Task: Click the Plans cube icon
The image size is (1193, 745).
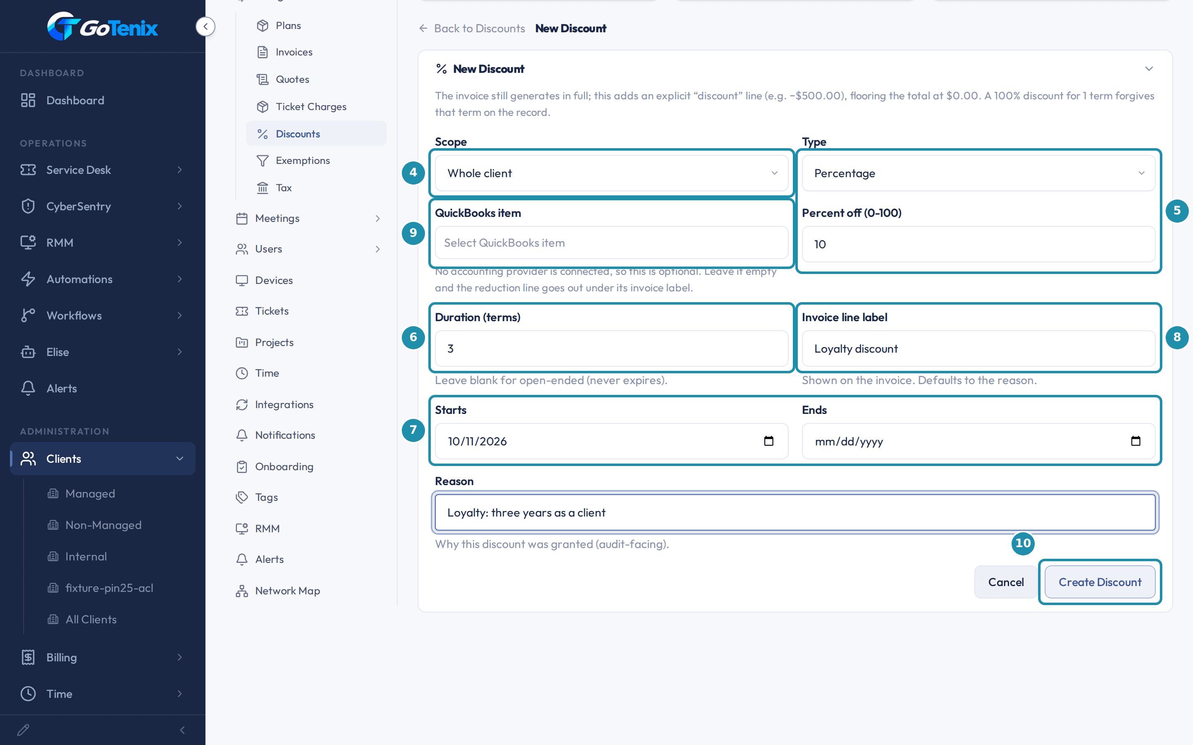Action: pyautogui.click(x=263, y=26)
